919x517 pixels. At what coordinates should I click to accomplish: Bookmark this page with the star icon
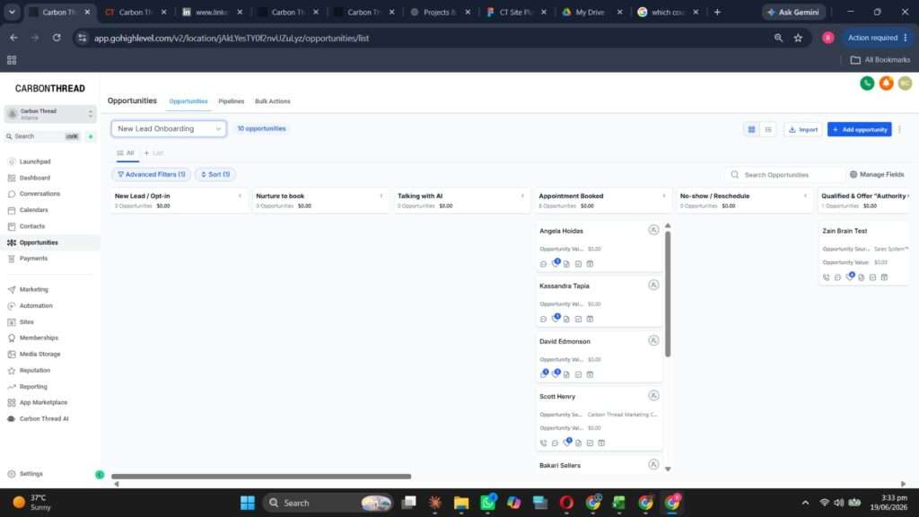[x=798, y=38]
